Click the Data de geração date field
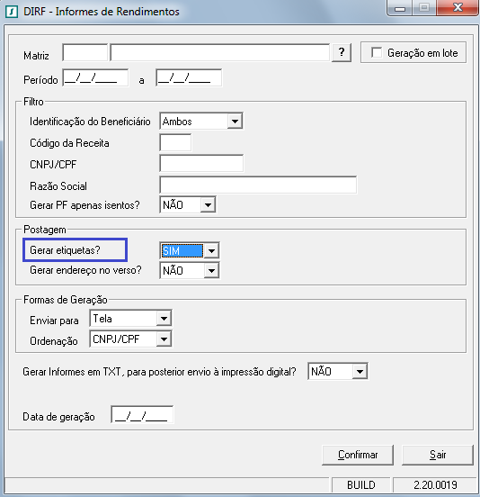 coord(142,415)
